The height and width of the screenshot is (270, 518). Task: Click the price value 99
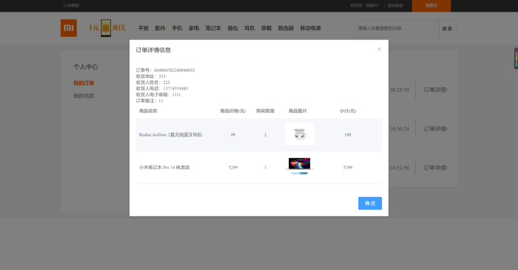point(233,135)
